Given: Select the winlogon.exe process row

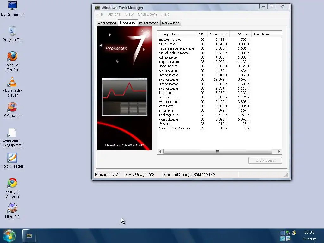Looking at the screenshot, I should coord(220,102).
